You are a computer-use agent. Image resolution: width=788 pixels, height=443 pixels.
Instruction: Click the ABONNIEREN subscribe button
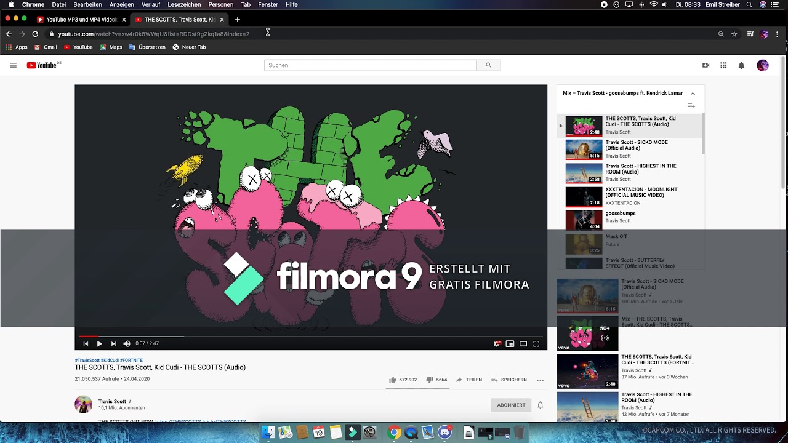coord(511,405)
